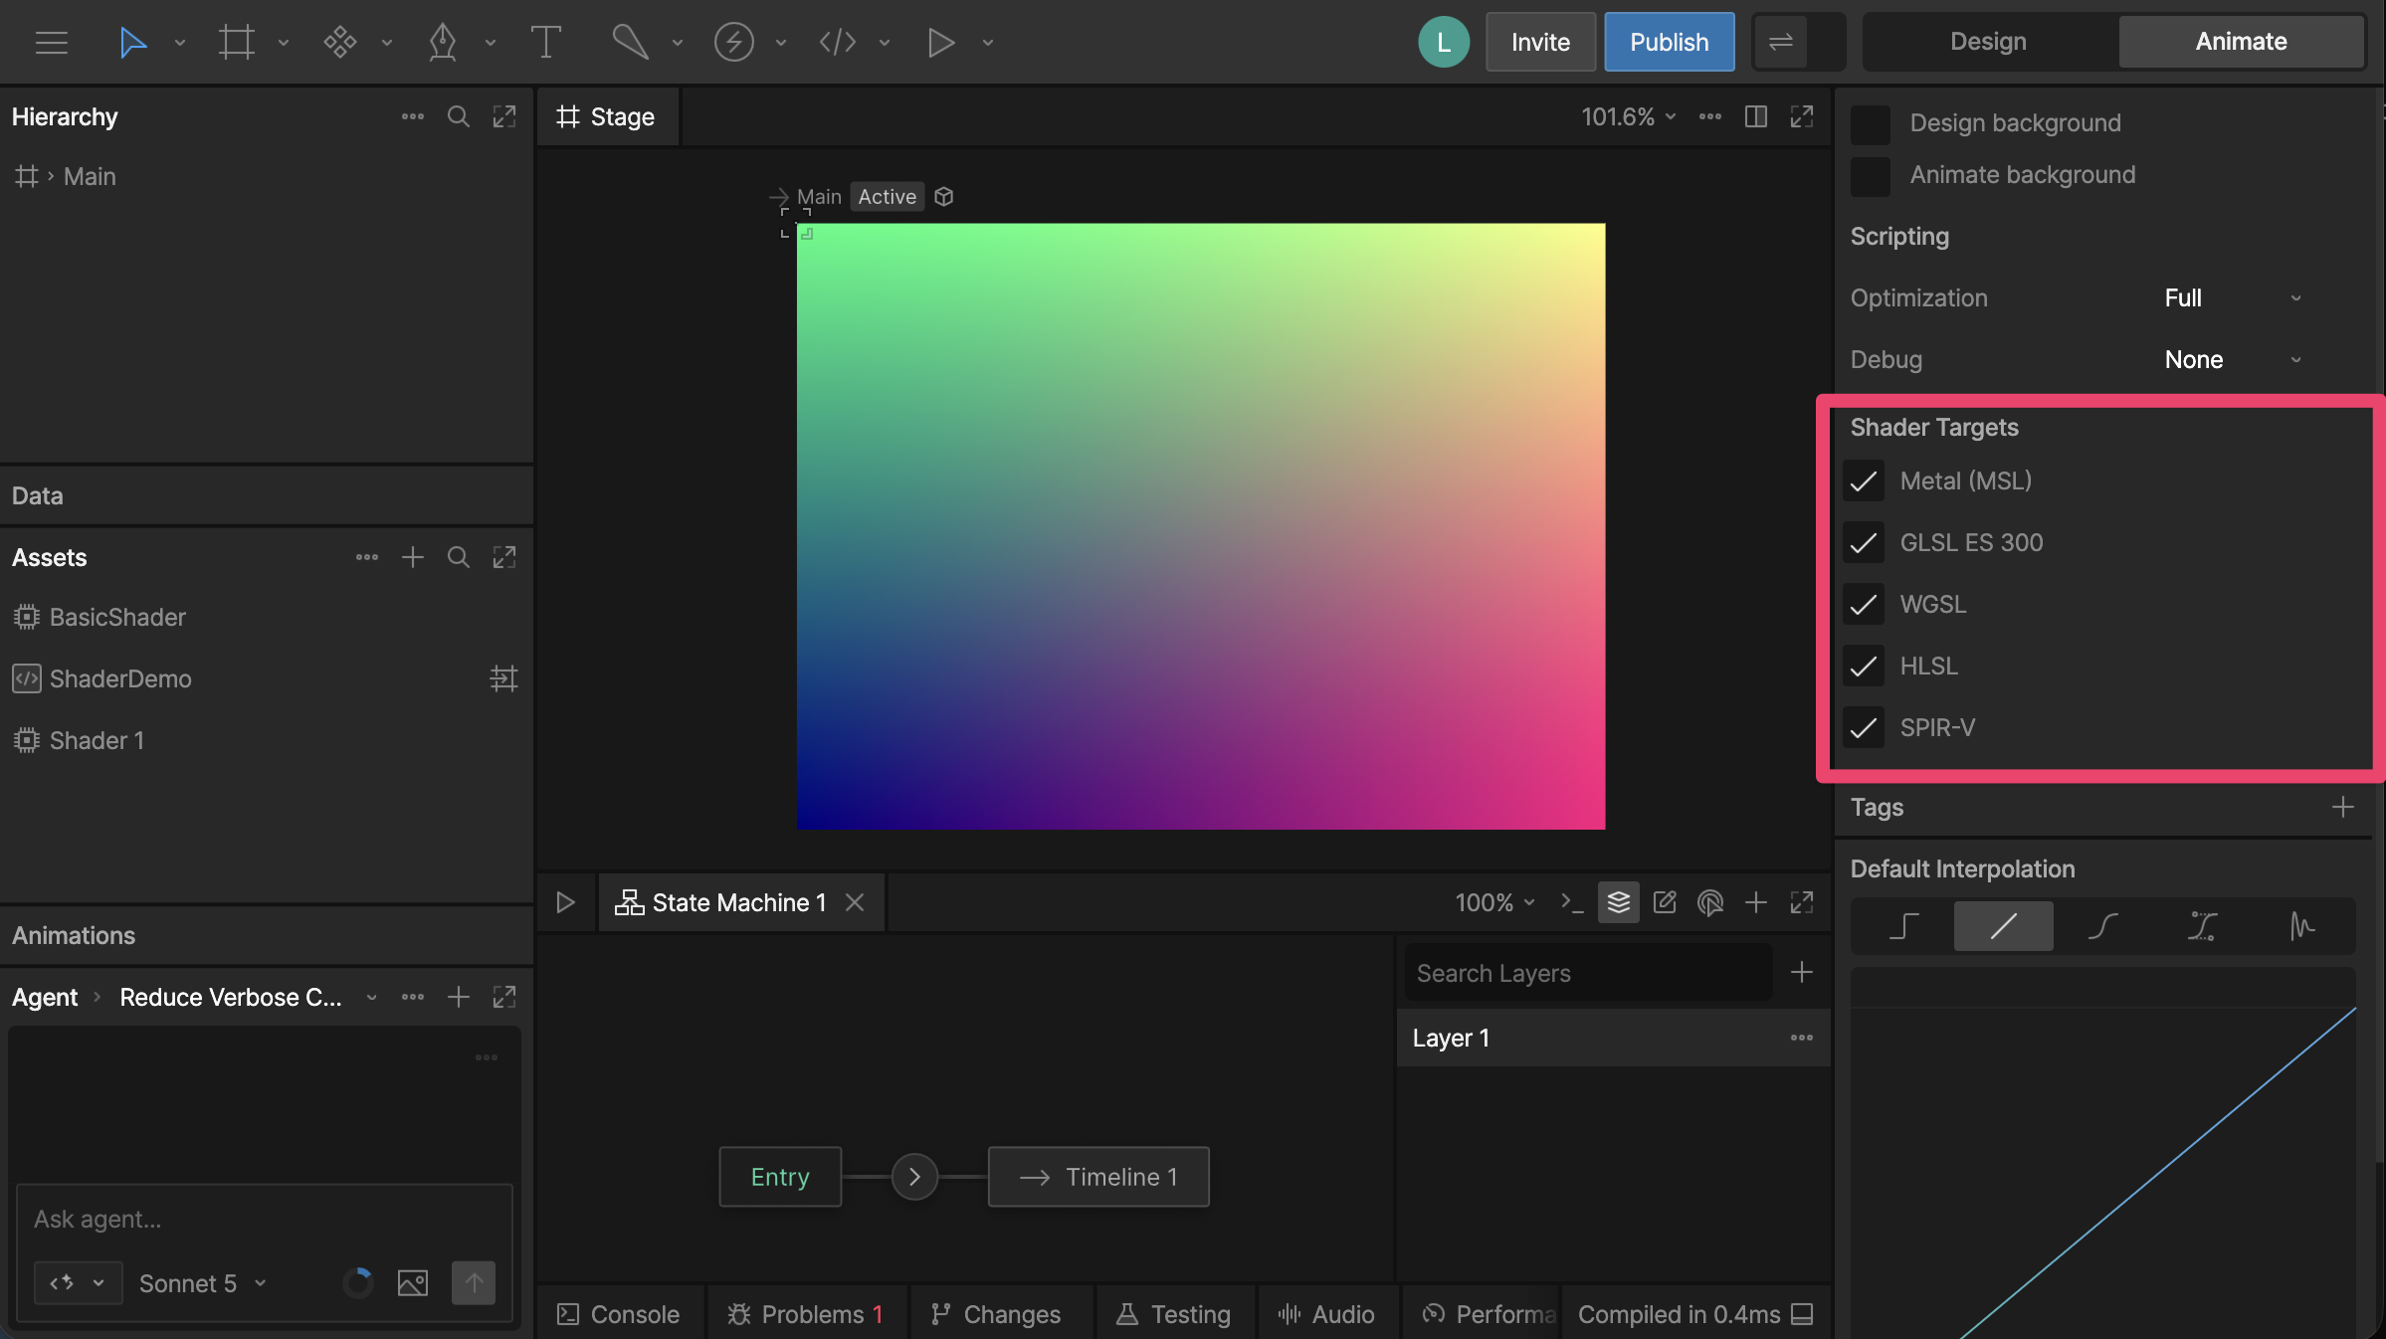Open the scripting code tool
This screenshot has width=2386, height=1339.
coord(838,42)
